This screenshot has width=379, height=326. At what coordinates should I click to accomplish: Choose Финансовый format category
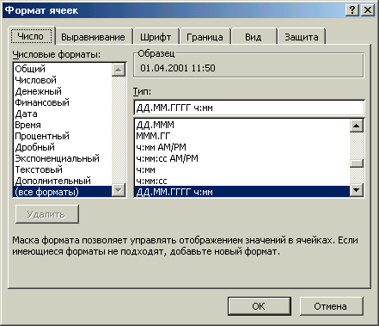63,102
